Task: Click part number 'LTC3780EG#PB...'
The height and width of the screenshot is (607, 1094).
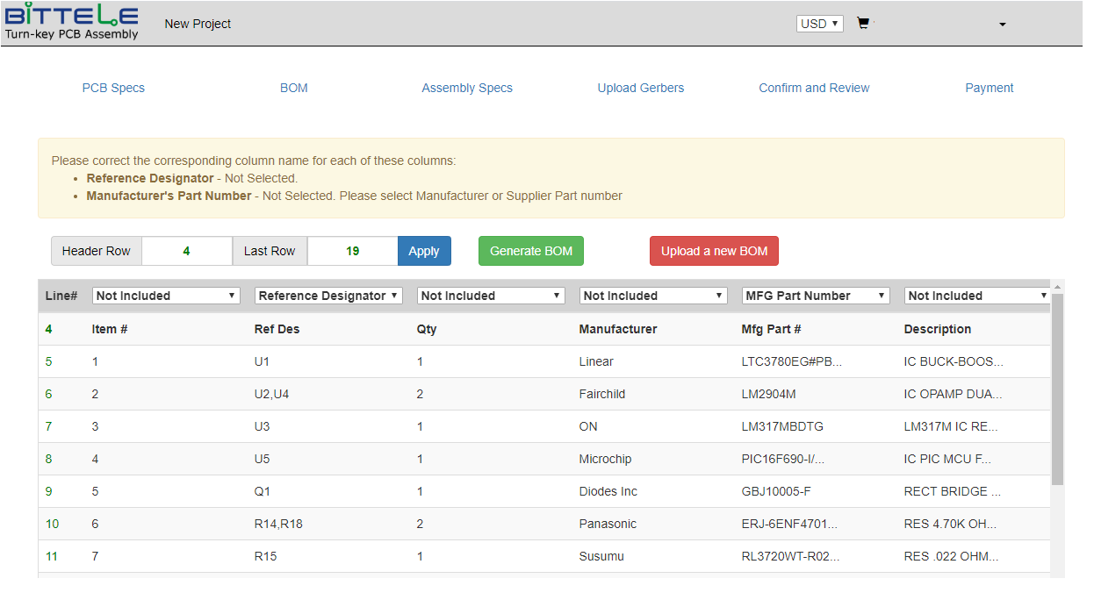Action: (x=792, y=361)
